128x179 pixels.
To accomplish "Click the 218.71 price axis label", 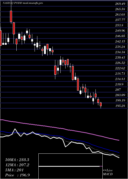I will tap(120, 74).
